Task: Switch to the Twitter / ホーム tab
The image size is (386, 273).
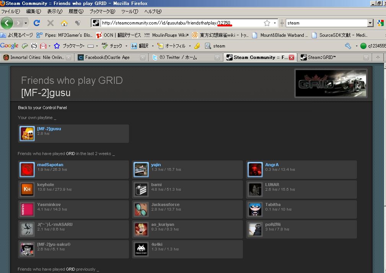Action: click(186, 57)
